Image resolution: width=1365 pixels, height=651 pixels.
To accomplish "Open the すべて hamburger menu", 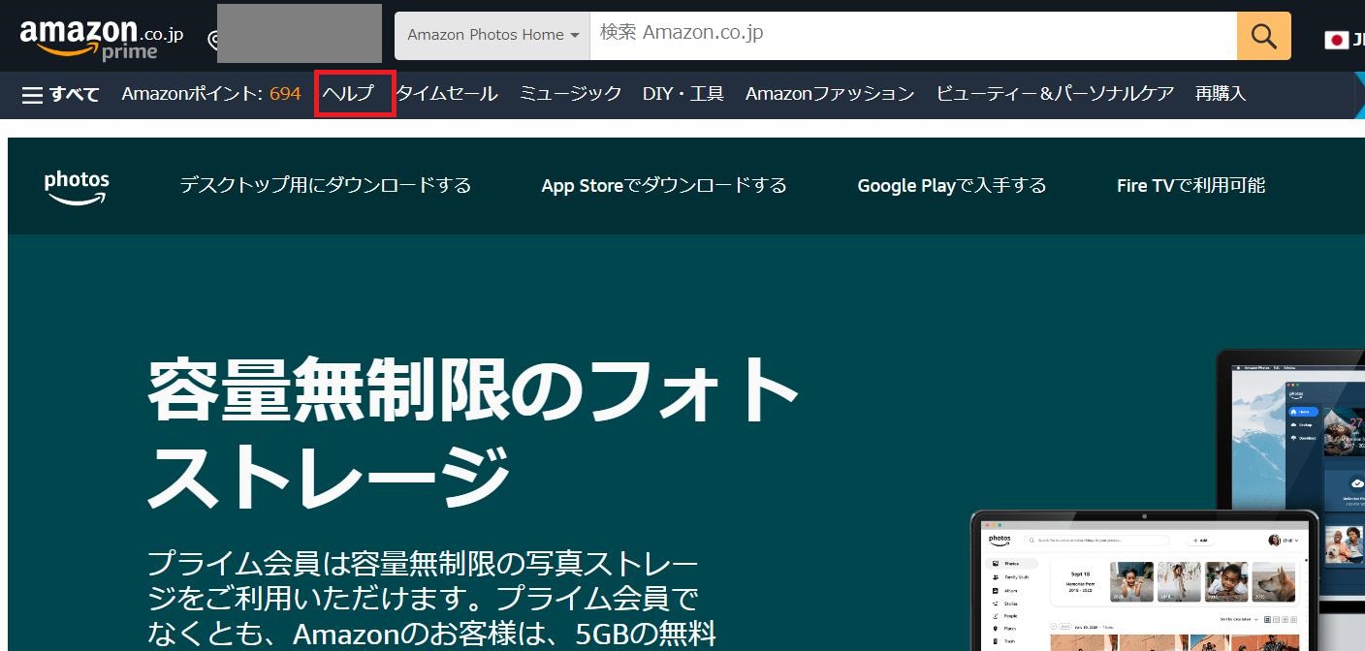I will pyautogui.click(x=60, y=94).
